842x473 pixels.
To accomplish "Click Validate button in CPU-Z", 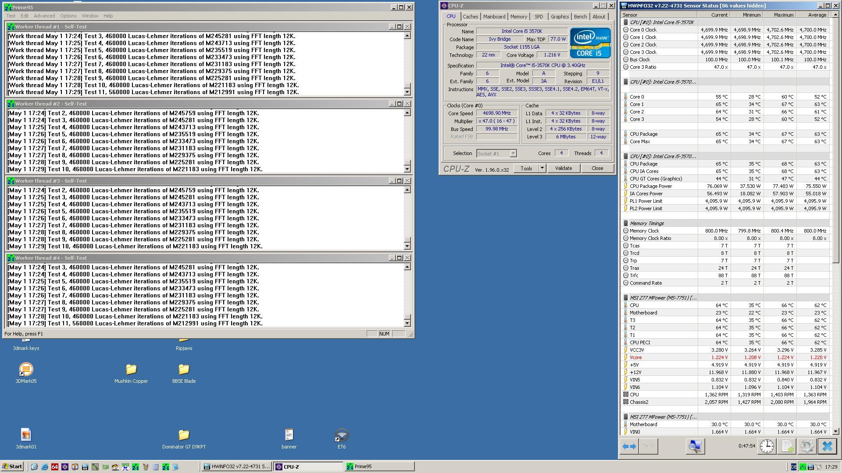I will coord(563,168).
